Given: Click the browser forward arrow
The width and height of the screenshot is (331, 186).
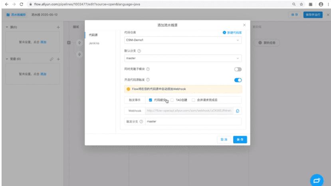Looking at the screenshot, I should pos(14,4).
